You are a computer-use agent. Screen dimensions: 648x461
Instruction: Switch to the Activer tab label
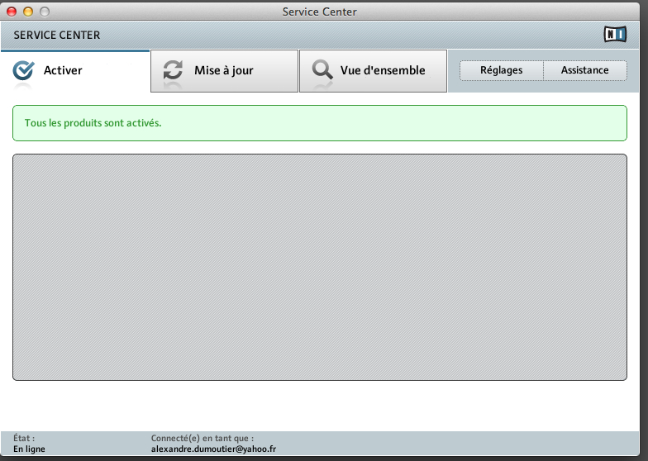point(63,70)
